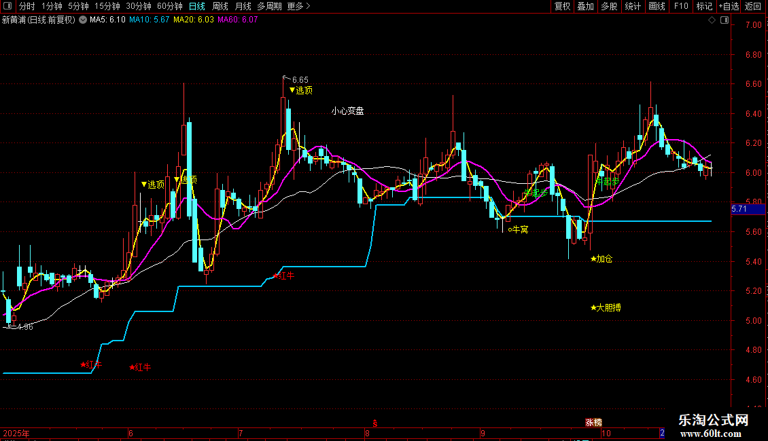
Task: Switch to 分时 chart tab
Action: tap(27, 6)
